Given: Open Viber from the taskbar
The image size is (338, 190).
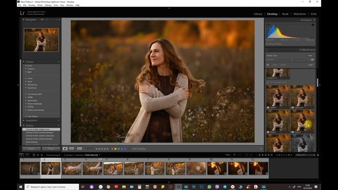Looking at the screenshot, I should [x=217, y=187].
